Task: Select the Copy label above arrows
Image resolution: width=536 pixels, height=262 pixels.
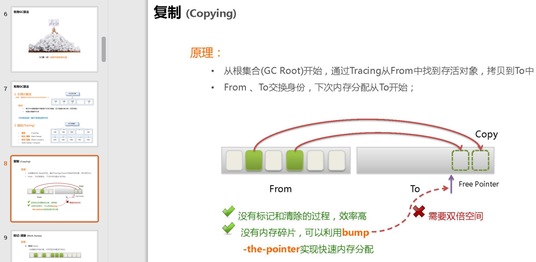Action: [x=486, y=135]
